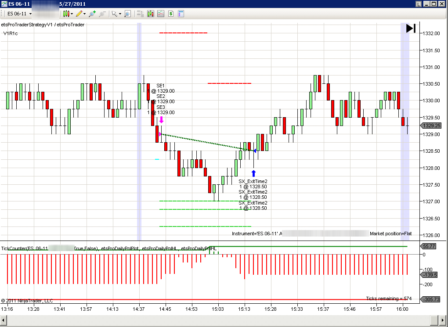Viewport: 448px width, 327px height.
Task: Click the chart window title bar icon
Action: (4, 4)
